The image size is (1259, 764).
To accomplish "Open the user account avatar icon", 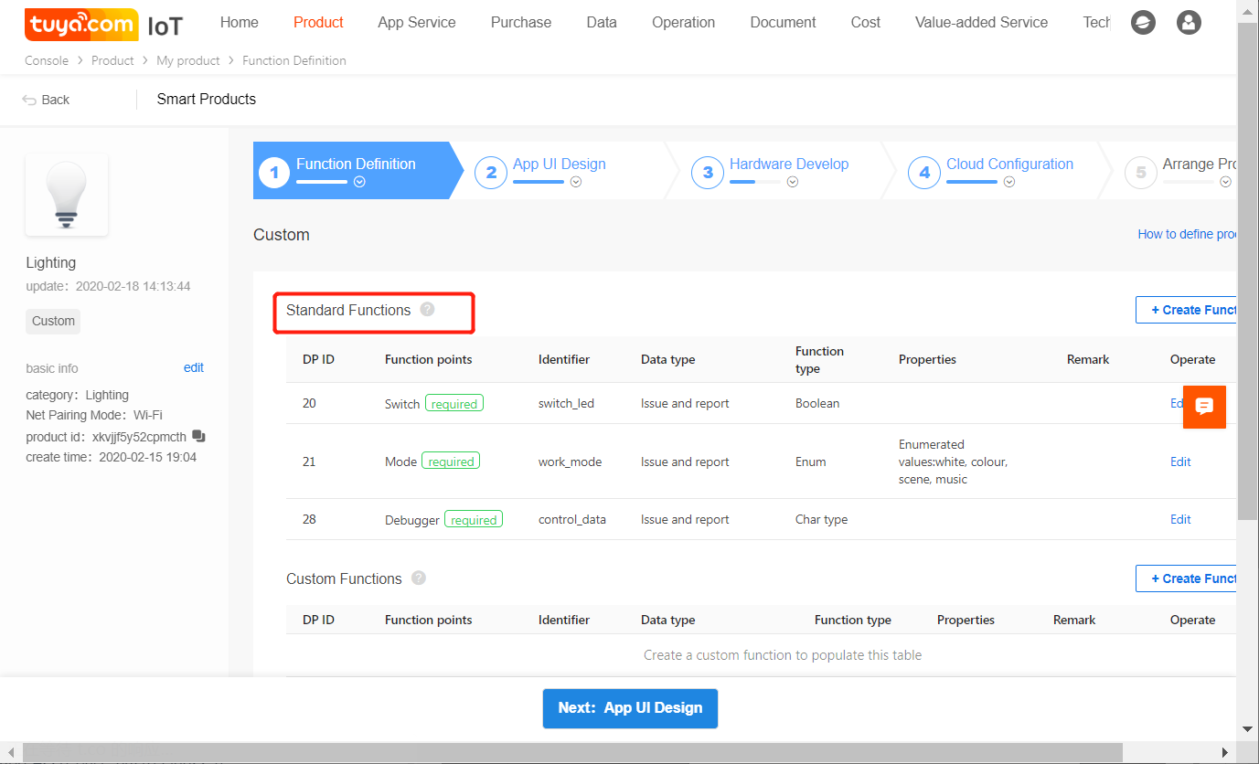I will 1189,23.
